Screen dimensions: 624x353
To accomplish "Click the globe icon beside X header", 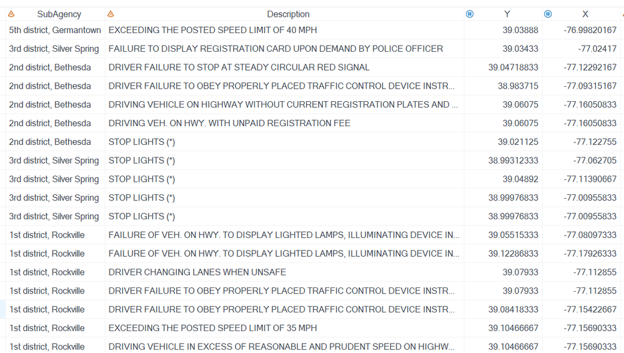I will point(548,14).
